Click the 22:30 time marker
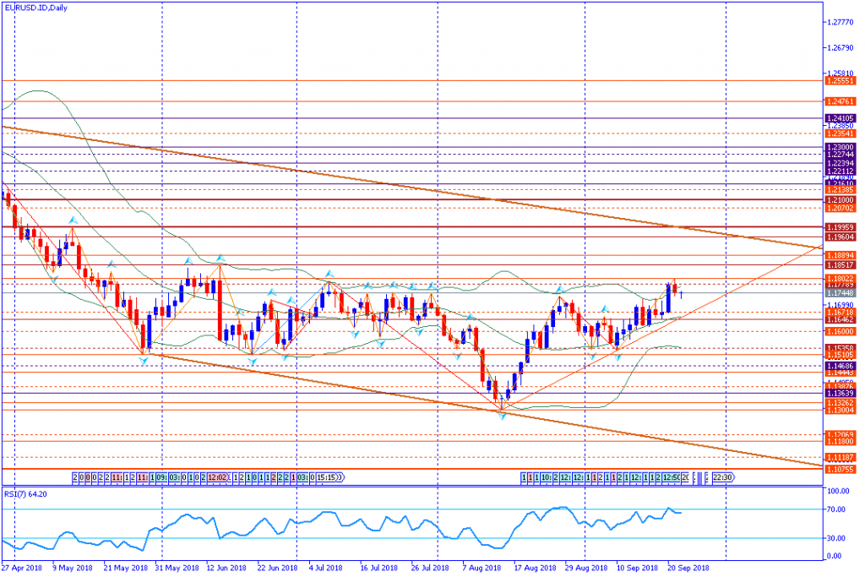 [723, 477]
